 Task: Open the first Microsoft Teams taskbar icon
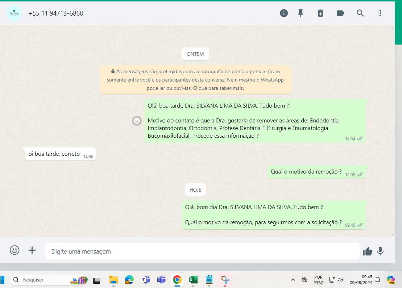[x=145, y=280]
